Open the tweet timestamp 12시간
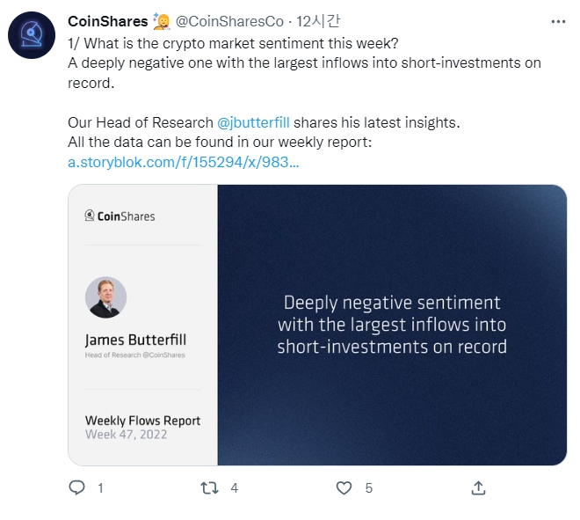 point(318,21)
